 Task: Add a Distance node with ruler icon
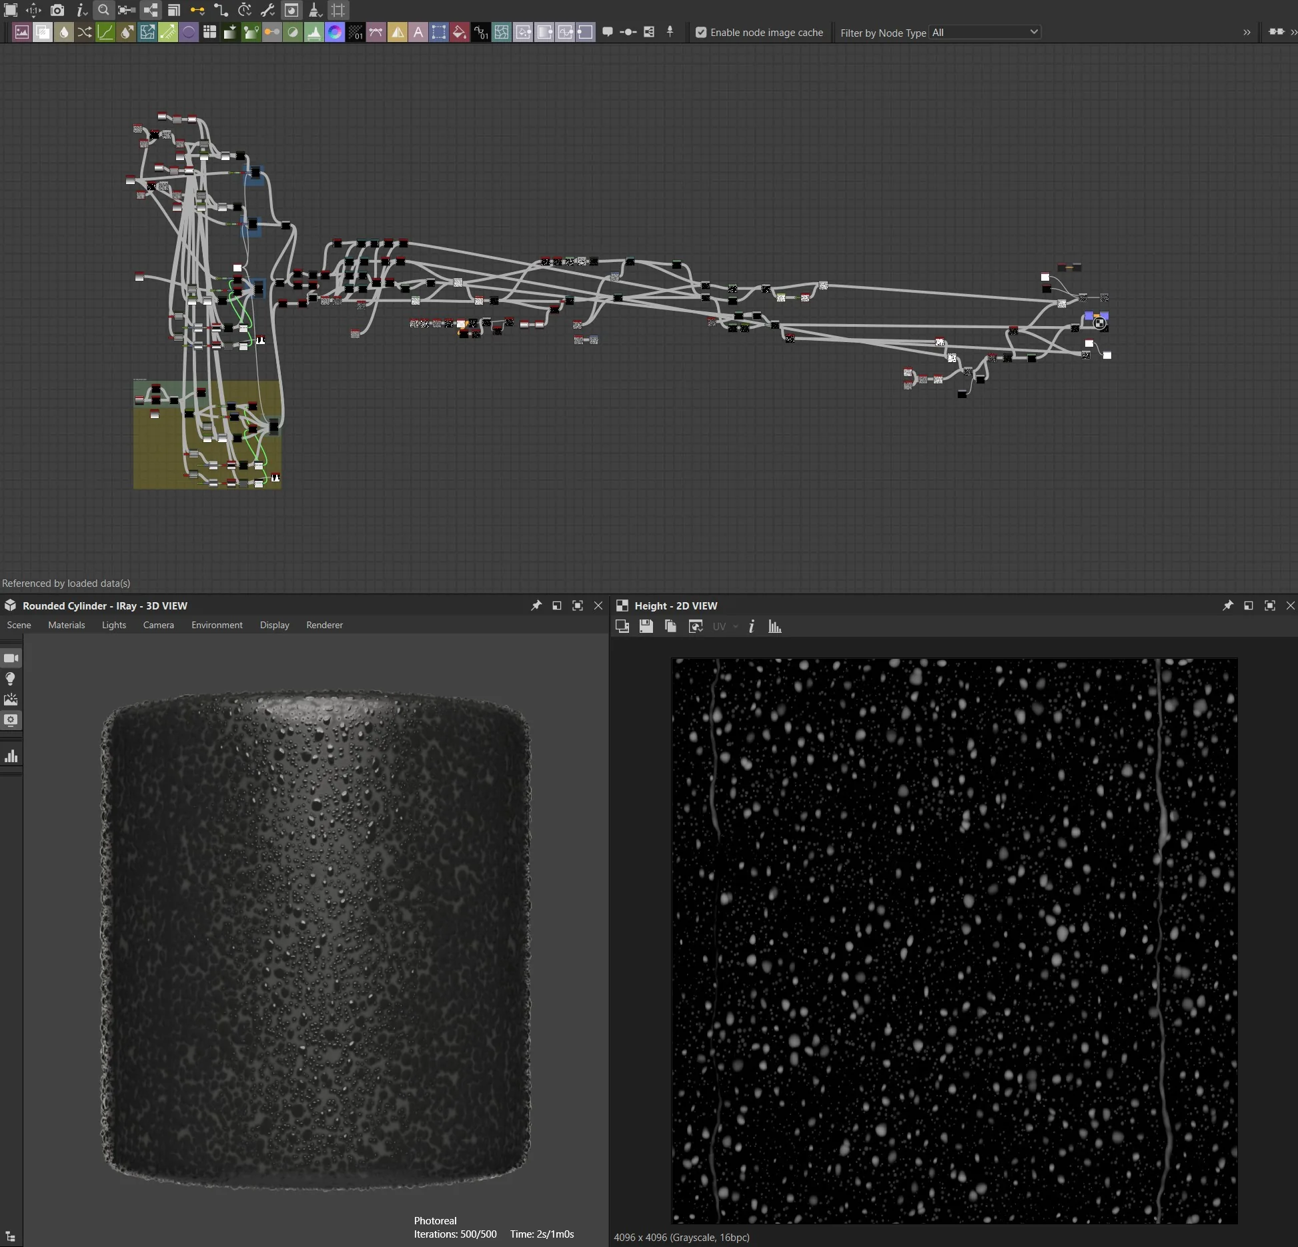click(x=168, y=32)
